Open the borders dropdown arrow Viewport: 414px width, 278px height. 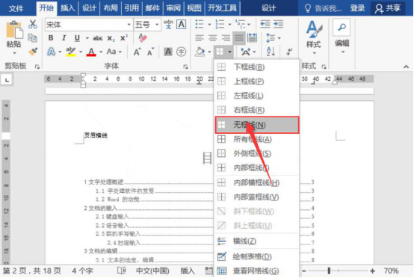(229, 52)
